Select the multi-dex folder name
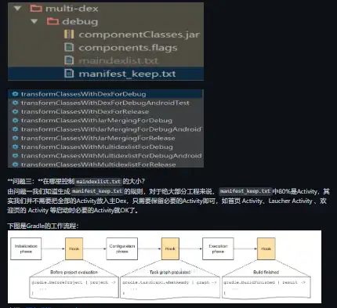Image resolution: width=337 pixels, height=308 pixels. click(72, 9)
